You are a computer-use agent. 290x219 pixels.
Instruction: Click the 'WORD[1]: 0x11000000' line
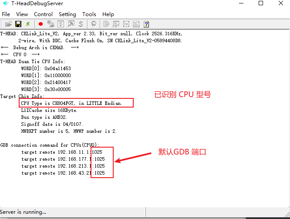[x=46, y=75]
